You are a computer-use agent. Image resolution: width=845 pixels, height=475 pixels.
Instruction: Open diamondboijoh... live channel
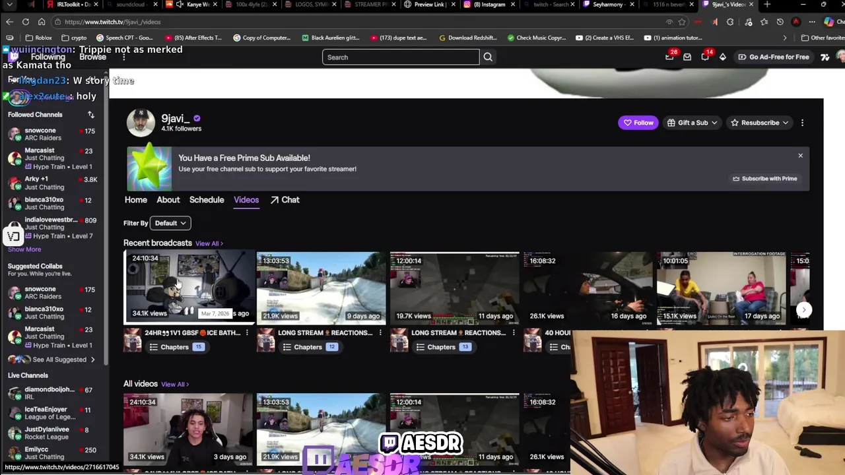pyautogui.click(x=53, y=393)
